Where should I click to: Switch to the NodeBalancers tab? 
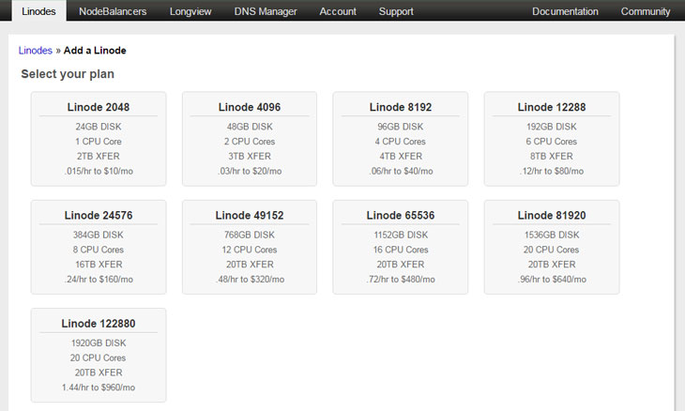pyautogui.click(x=113, y=11)
